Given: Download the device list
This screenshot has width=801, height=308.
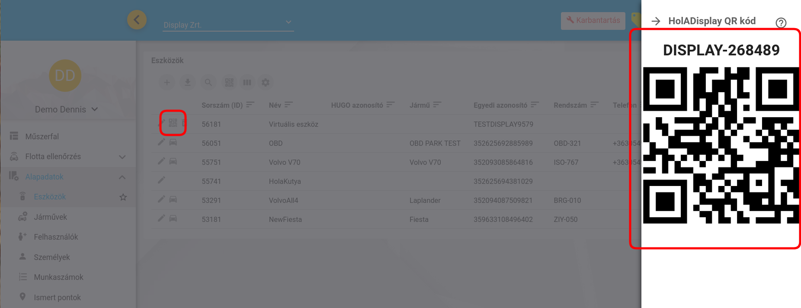Looking at the screenshot, I should click(x=188, y=82).
